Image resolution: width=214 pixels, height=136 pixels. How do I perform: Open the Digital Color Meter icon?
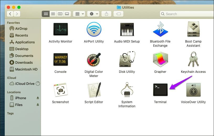click(94, 60)
